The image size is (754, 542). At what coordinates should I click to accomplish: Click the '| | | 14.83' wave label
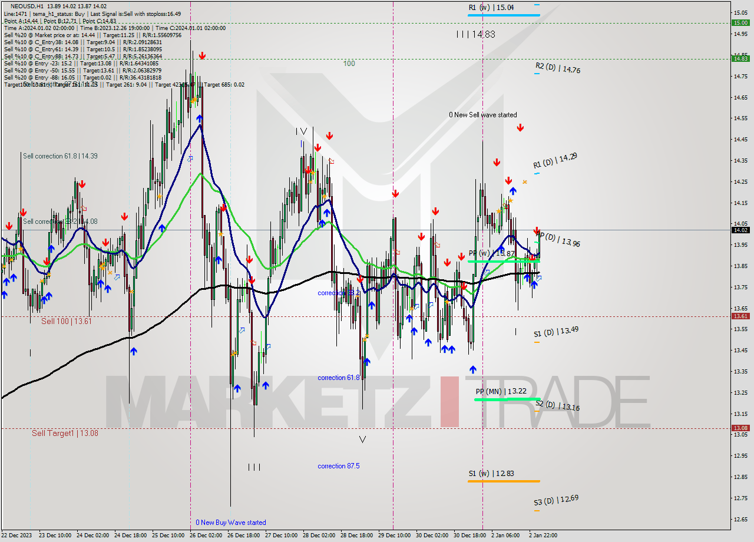[475, 35]
